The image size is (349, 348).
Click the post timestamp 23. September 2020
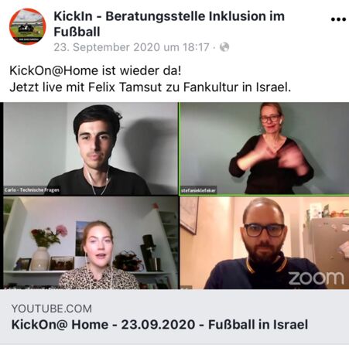[x=131, y=47]
